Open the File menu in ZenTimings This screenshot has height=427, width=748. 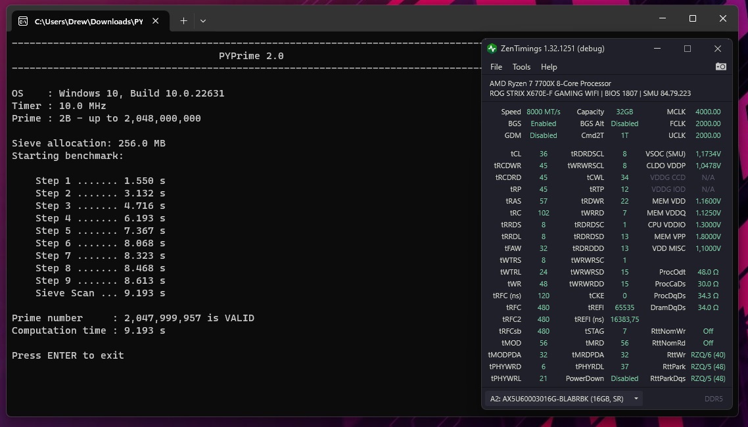click(496, 67)
